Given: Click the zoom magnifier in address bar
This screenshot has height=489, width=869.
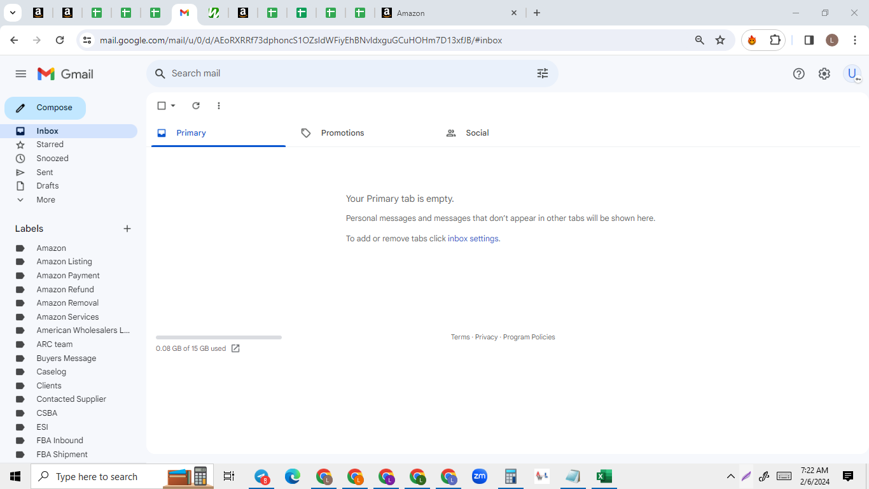Looking at the screenshot, I should (x=700, y=40).
